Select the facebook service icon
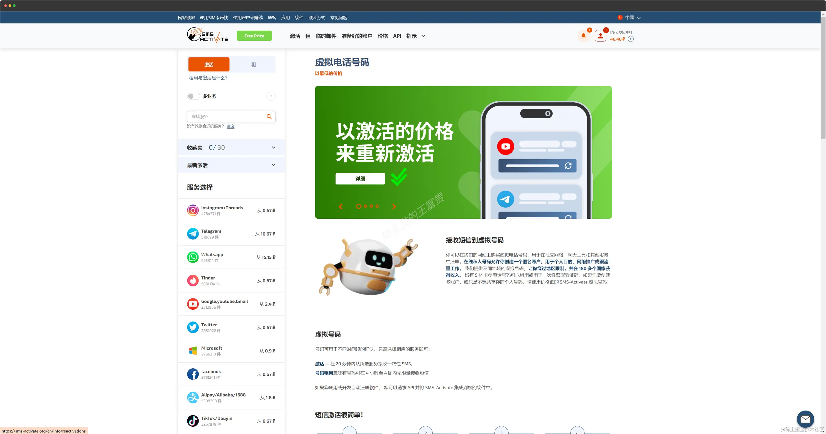Image resolution: width=826 pixels, height=434 pixels. click(x=193, y=374)
